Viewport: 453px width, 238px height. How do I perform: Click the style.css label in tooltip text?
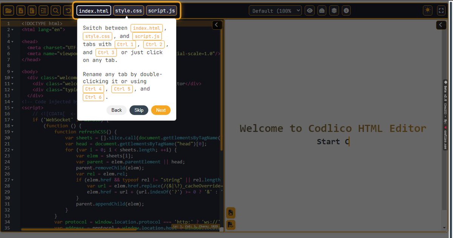97,37
